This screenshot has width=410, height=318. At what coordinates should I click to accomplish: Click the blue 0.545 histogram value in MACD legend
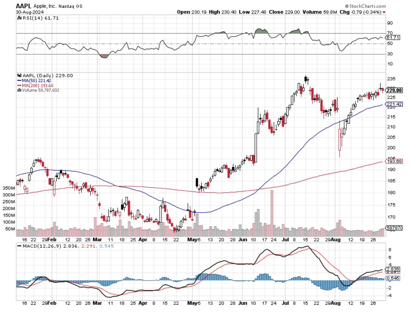click(106, 246)
